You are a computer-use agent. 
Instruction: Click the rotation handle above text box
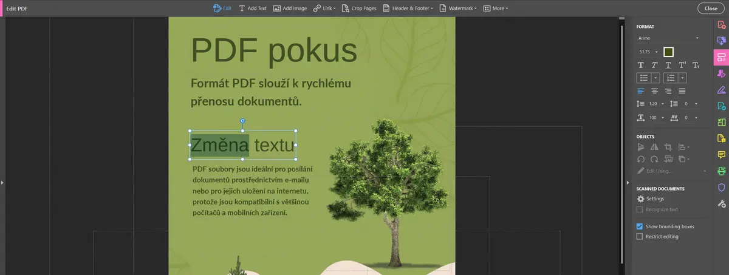pyautogui.click(x=243, y=121)
